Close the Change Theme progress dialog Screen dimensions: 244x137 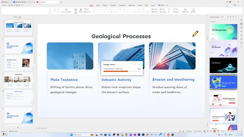[140, 65]
